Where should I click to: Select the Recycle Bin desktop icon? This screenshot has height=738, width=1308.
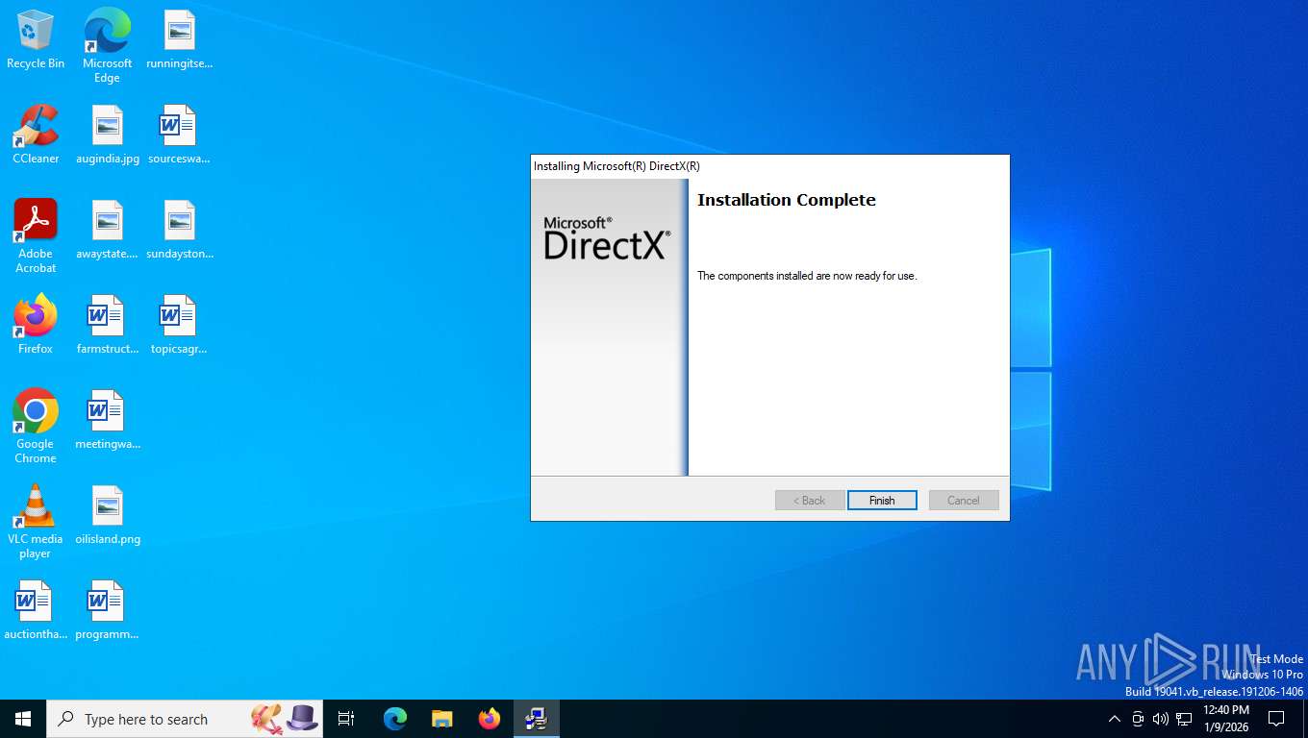(x=36, y=39)
